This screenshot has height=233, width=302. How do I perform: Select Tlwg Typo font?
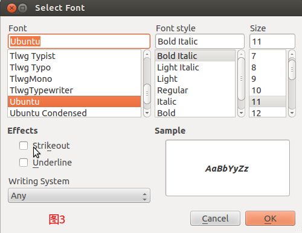[74, 67]
